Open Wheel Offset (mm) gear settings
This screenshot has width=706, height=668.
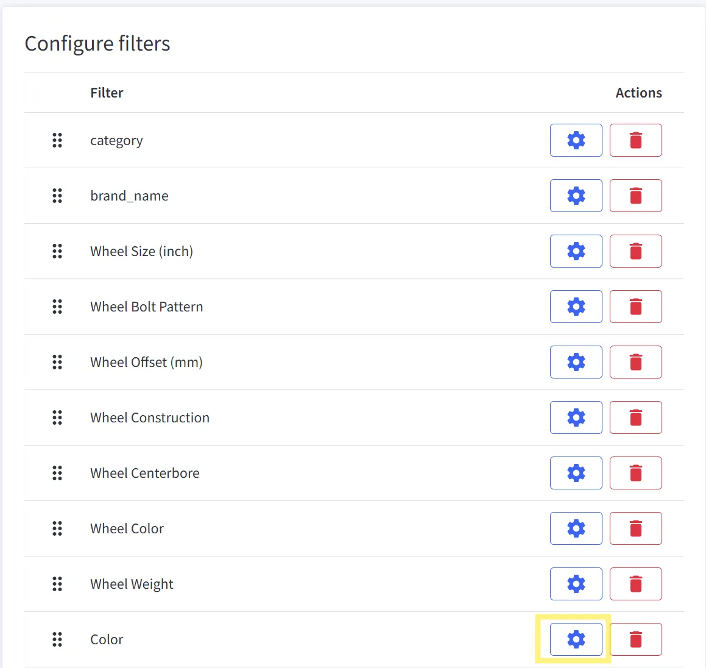576,362
